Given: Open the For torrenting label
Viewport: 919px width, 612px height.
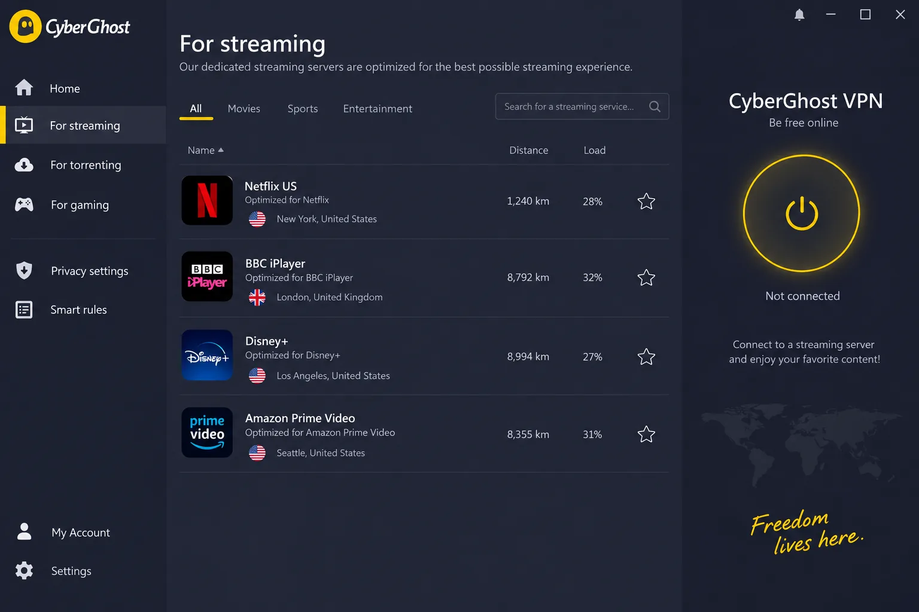Looking at the screenshot, I should pos(86,165).
